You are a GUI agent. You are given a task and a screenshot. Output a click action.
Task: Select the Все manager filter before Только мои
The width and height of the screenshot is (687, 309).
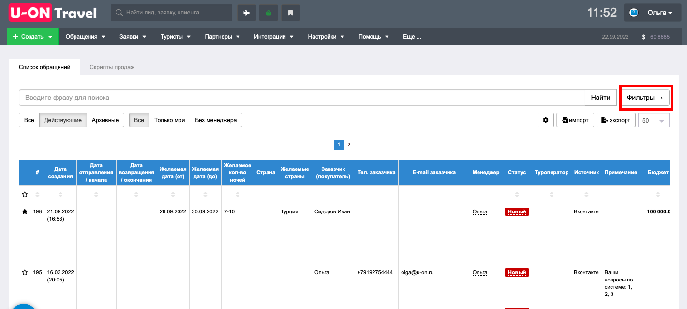coord(139,120)
